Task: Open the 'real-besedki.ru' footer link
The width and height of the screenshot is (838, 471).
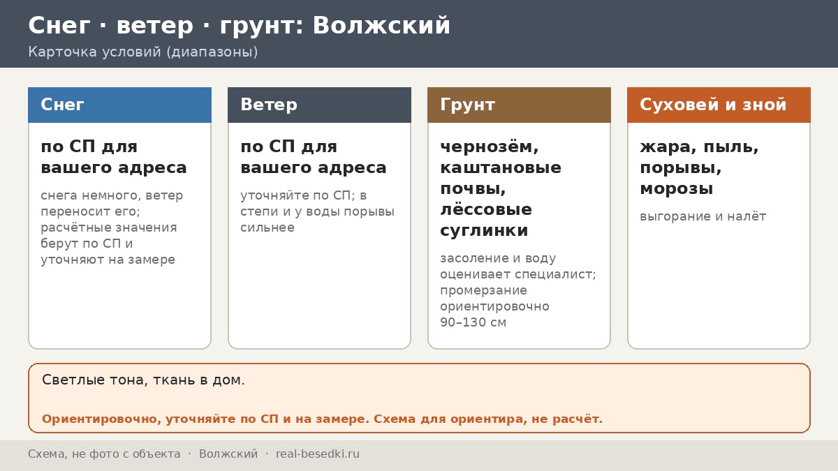Action: [318, 454]
